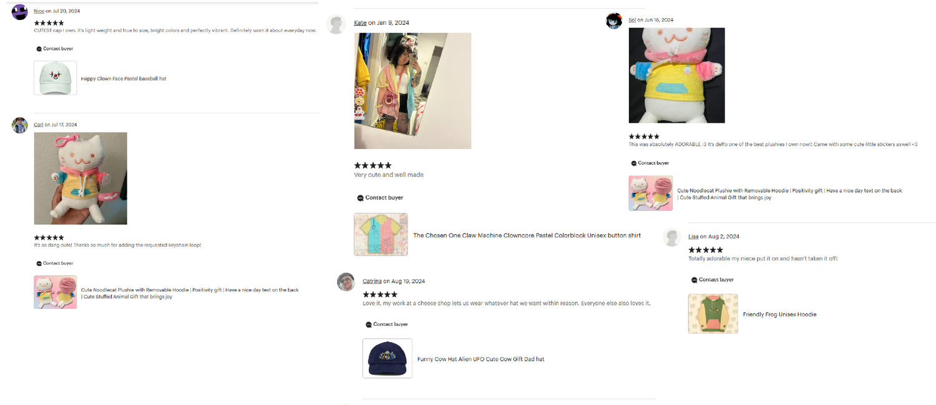View Sol's plushie review photo
Screen dimensions: 936x405
(676, 75)
